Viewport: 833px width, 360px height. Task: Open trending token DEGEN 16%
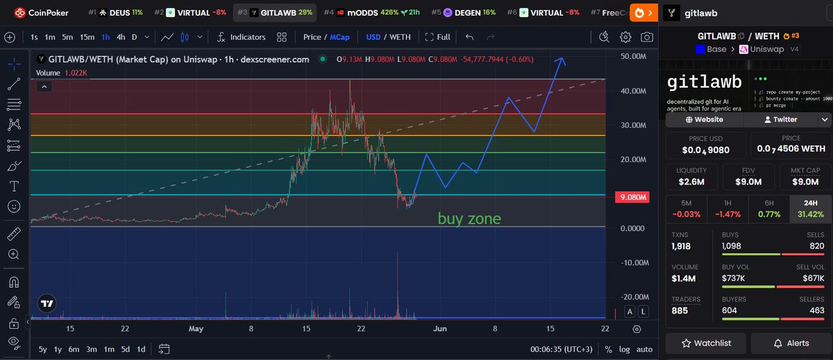(x=464, y=12)
